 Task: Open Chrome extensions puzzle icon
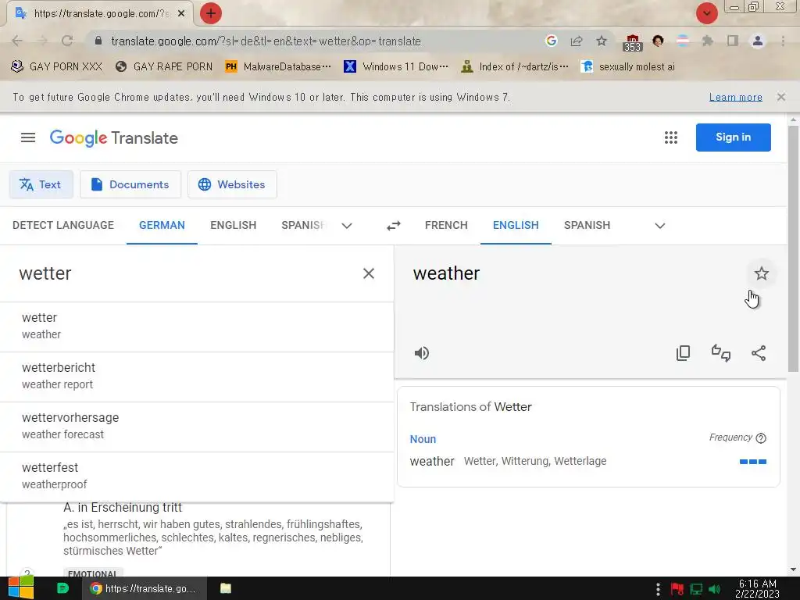[x=707, y=41]
